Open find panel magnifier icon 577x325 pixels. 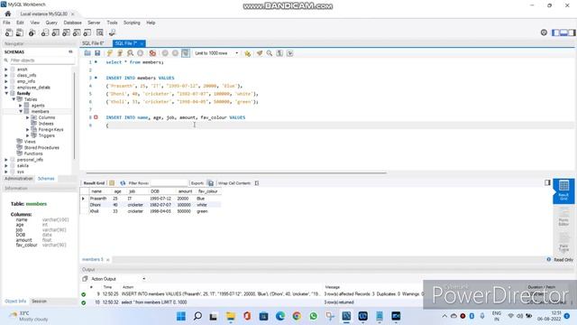(270, 53)
